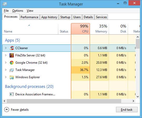Screen dimensions: 142x118
Task: Click the 0.6 MB memory value
Action: coord(102,48)
